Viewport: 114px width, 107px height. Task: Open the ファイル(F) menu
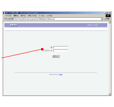click(8, 16)
